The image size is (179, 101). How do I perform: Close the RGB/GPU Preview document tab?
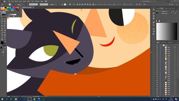pos(34,7)
